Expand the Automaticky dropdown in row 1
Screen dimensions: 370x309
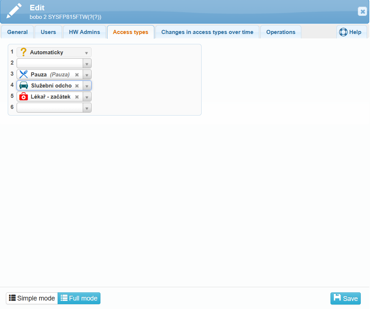(86, 52)
